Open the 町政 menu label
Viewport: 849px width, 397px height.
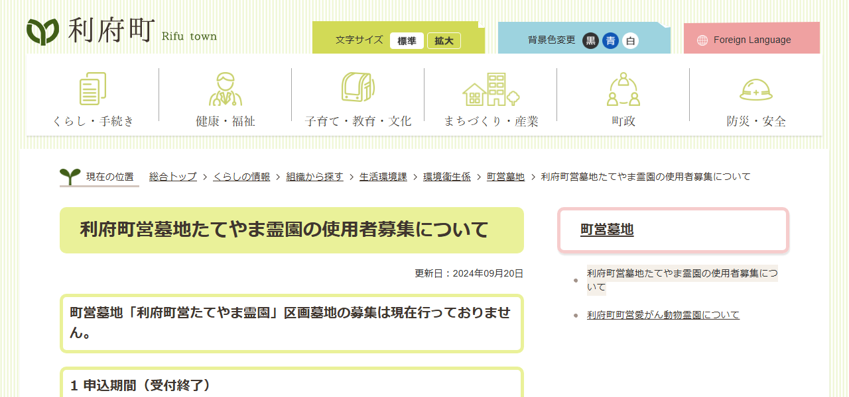pyautogui.click(x=623, y=121)
